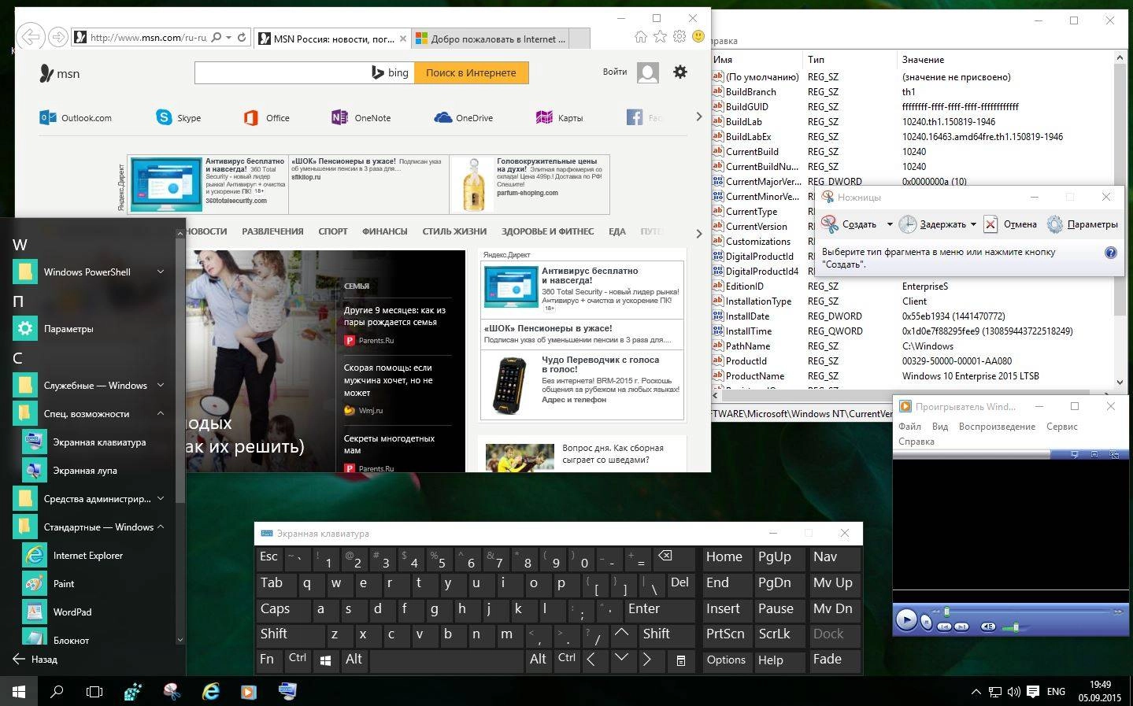Open ФИНАНСЫ section in MSN navigation
1133x706 pixels.
click(x=384, y=231)
